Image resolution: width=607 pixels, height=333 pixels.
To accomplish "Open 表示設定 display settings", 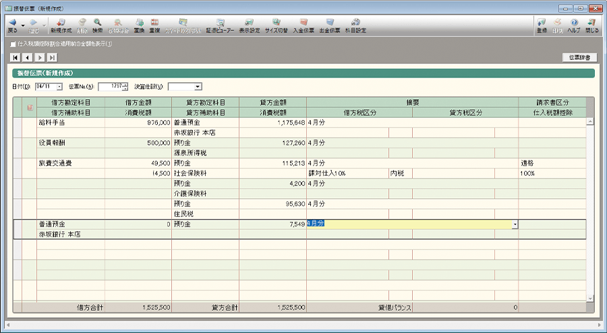I will click(x=249, y=26).
